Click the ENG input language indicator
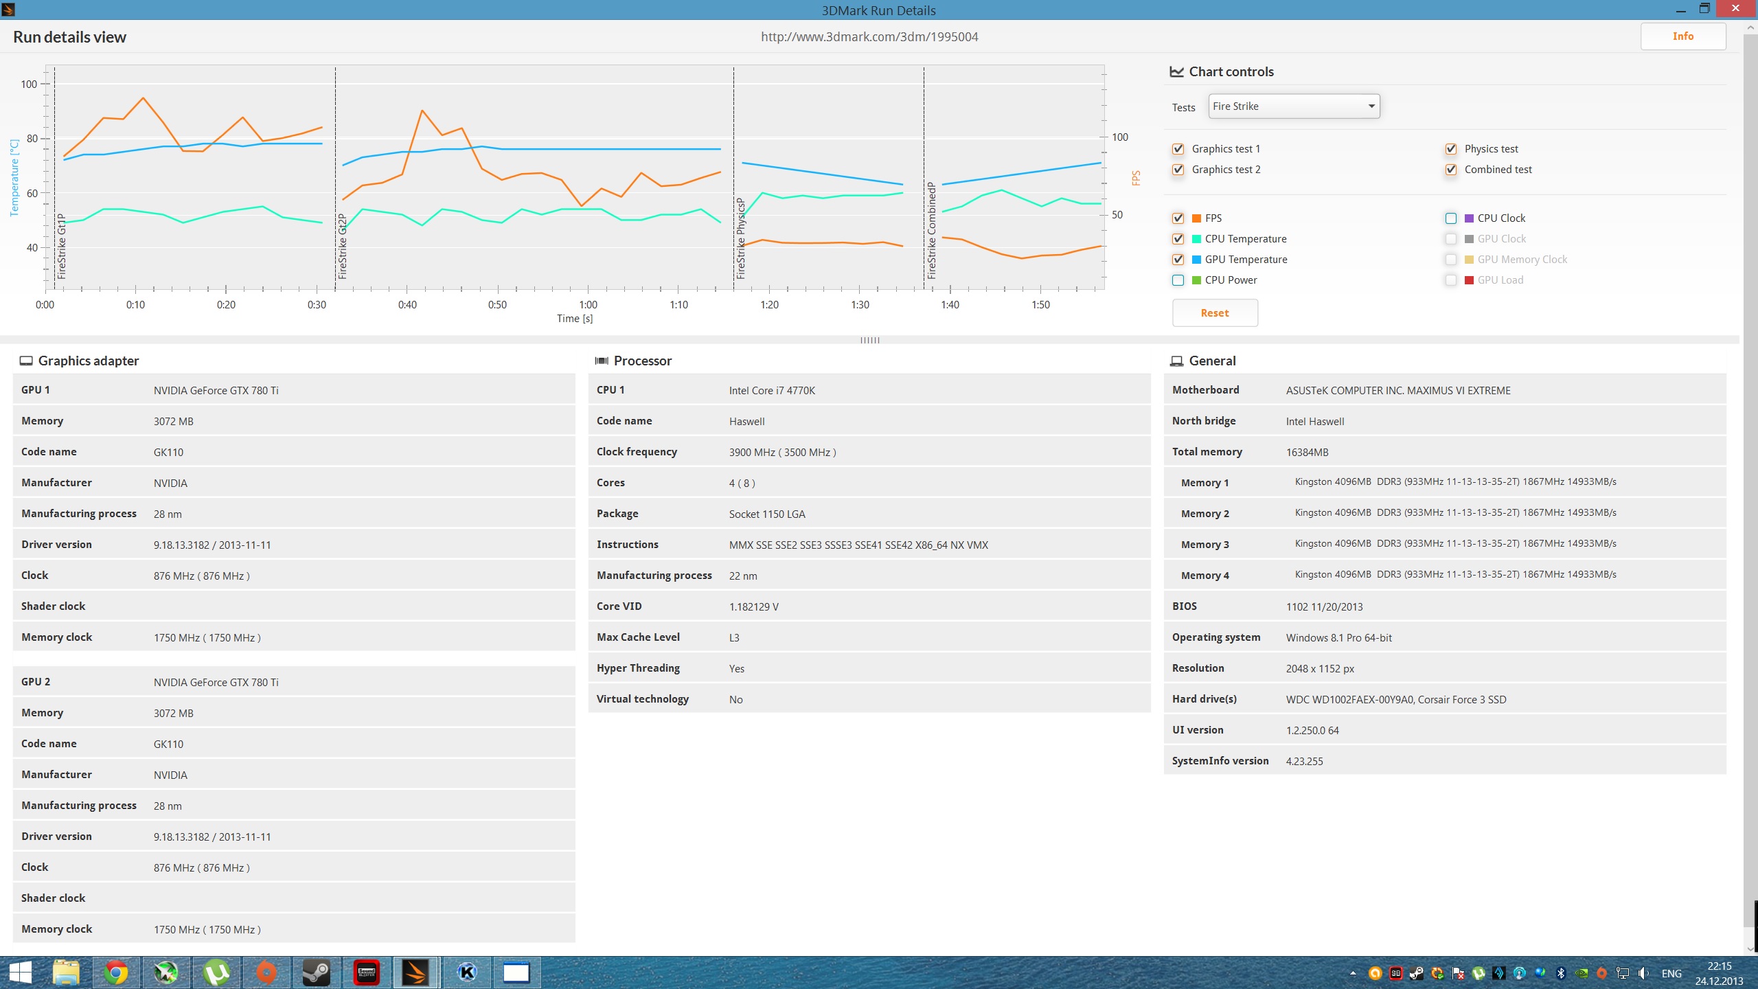The image size is (1758, 989). click(1671, 973)
